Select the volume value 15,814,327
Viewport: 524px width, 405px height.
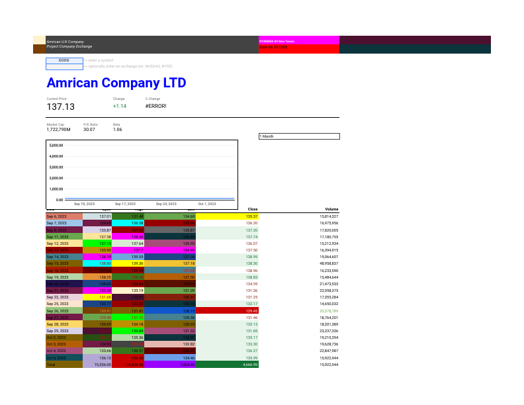329,216
